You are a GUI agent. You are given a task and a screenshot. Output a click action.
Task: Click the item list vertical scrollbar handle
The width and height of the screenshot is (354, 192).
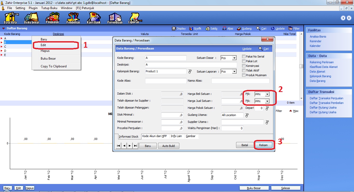[x=301, y=66]
